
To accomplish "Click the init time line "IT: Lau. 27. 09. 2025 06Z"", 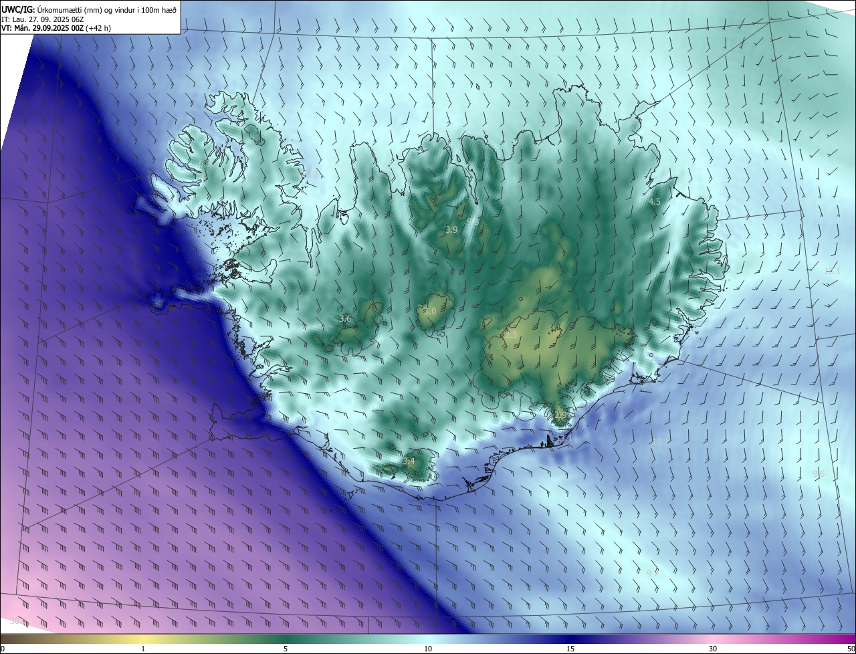I will point(43,19).
